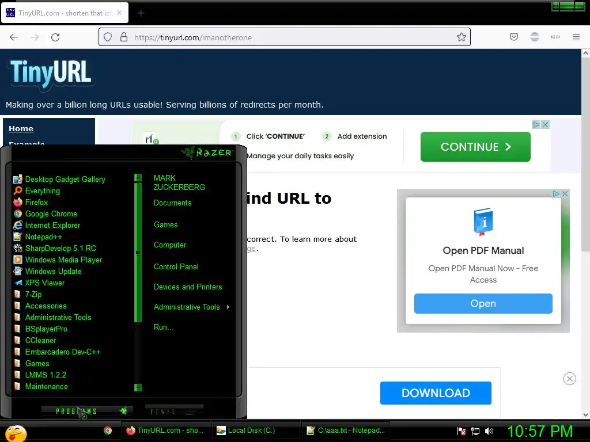The width and height of the screenshot is (590, 442).
Task: Expand the Embarcadero Dev-C++ folder
Action: [57, 352]
